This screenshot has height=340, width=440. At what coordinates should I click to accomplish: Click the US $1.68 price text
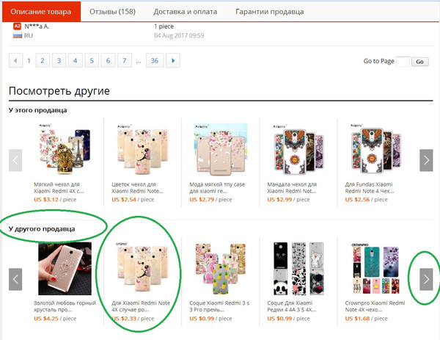coord(358,319)
